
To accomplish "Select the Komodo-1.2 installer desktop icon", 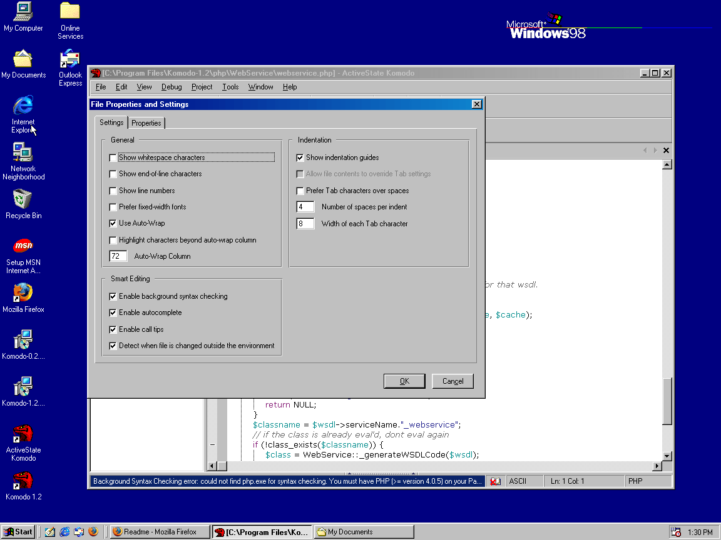I will [23, 392].
